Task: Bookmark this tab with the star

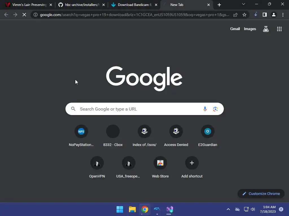Action: (x=244, y=15)
